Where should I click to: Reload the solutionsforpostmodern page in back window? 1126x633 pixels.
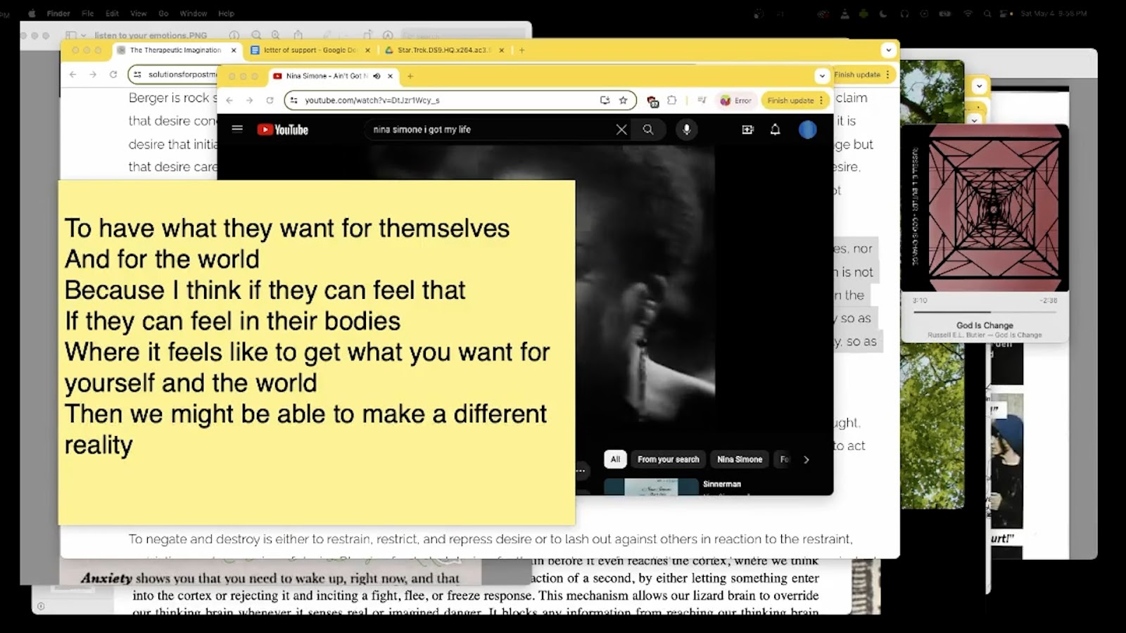pos(113,74)
